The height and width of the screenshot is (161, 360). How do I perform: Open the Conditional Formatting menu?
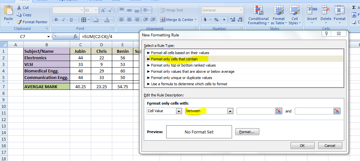click(258, 15)
